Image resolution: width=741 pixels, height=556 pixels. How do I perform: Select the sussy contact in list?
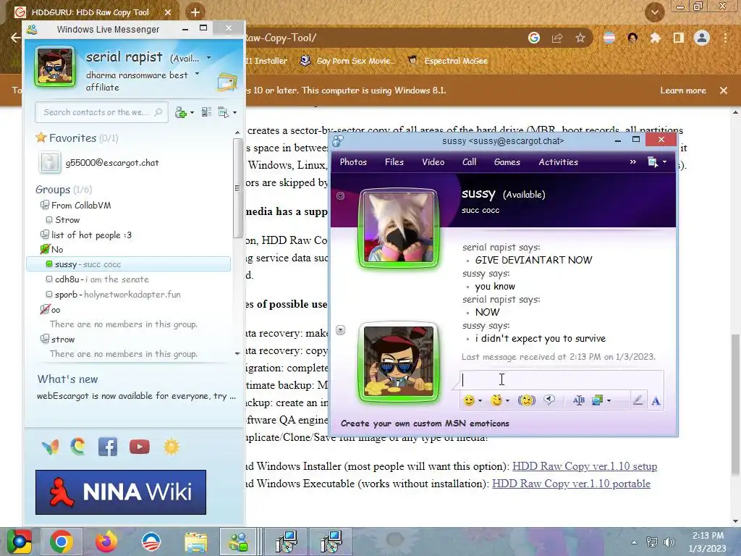(x=129, y=264)
